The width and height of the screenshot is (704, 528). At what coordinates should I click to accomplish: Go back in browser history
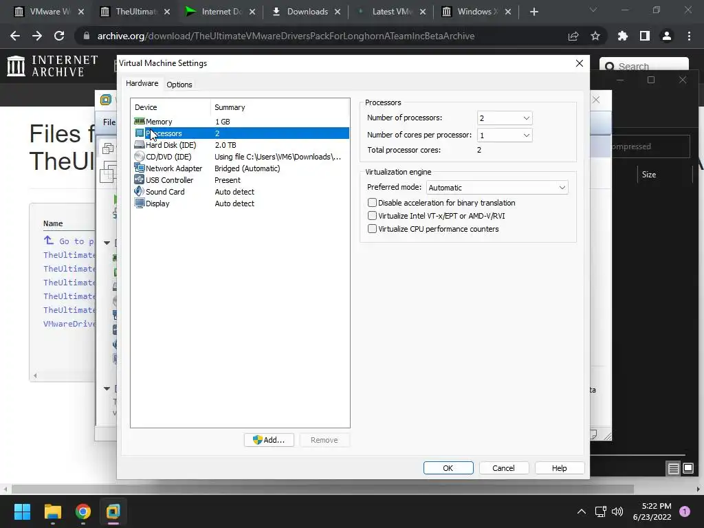coord(15,36)
